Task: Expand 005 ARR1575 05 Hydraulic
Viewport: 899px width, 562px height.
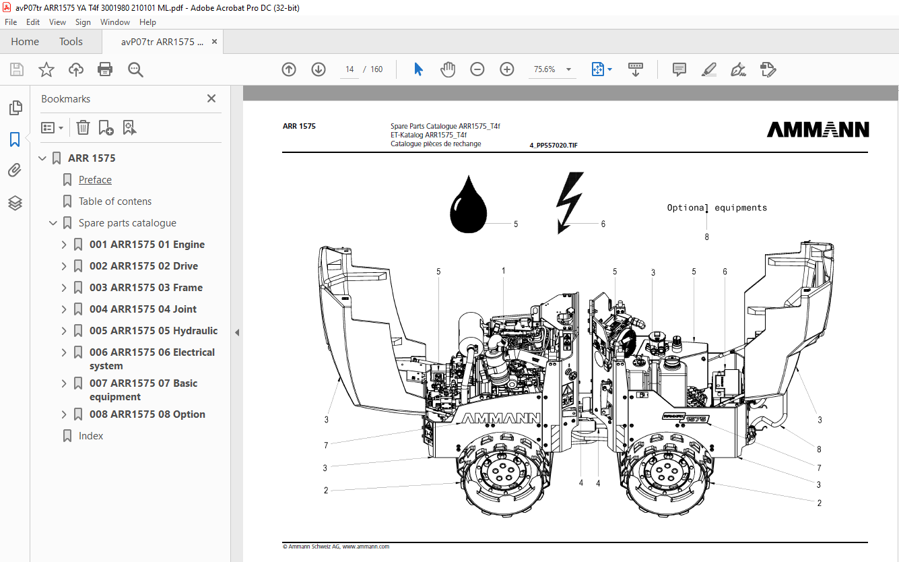Action: (x=64, y=331)
